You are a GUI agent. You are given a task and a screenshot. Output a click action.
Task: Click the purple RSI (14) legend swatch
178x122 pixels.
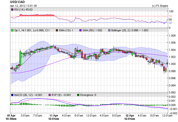(x=12, y=10)
